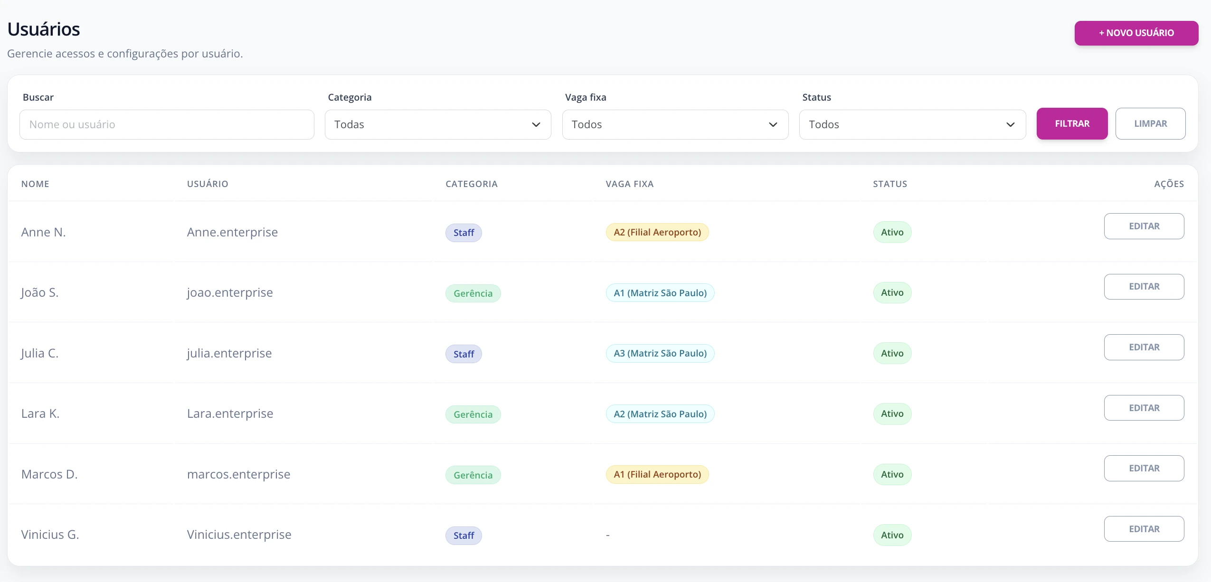This screenshot has height=582, width=1211.
Task: Select the A2 (Filial Aeroporto) badge
Action: [657, 232]
